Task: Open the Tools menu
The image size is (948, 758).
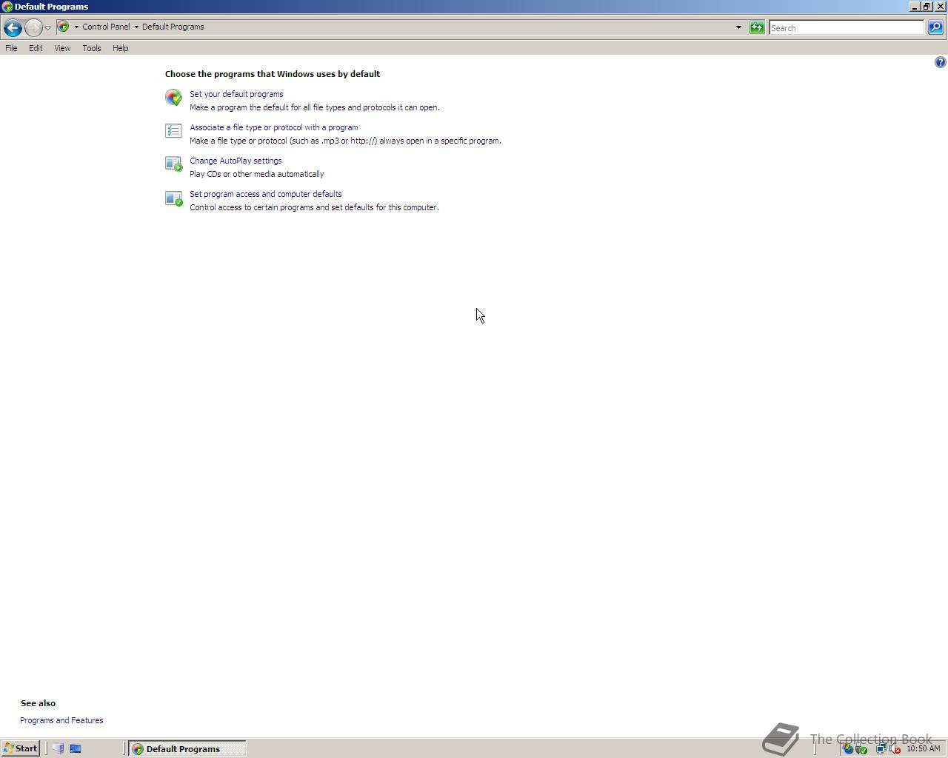Action: 92,48
